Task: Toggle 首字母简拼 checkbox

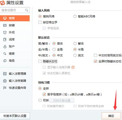Action: pos(44,94)
